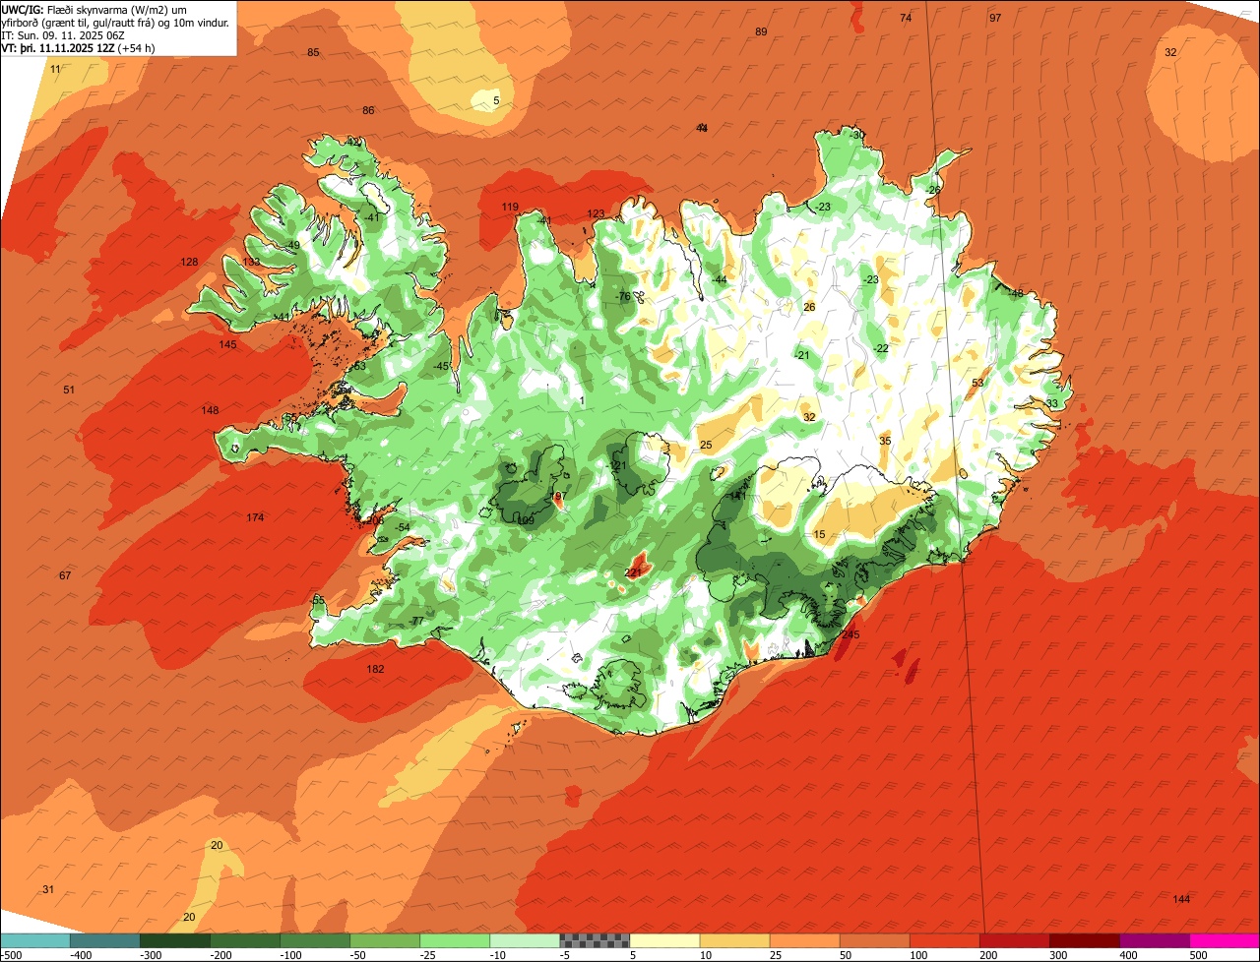Click the magenta legend swatch right of 500
Image resolution: width=1260 pixels, height=962 pixels.
coord(1224,940)
